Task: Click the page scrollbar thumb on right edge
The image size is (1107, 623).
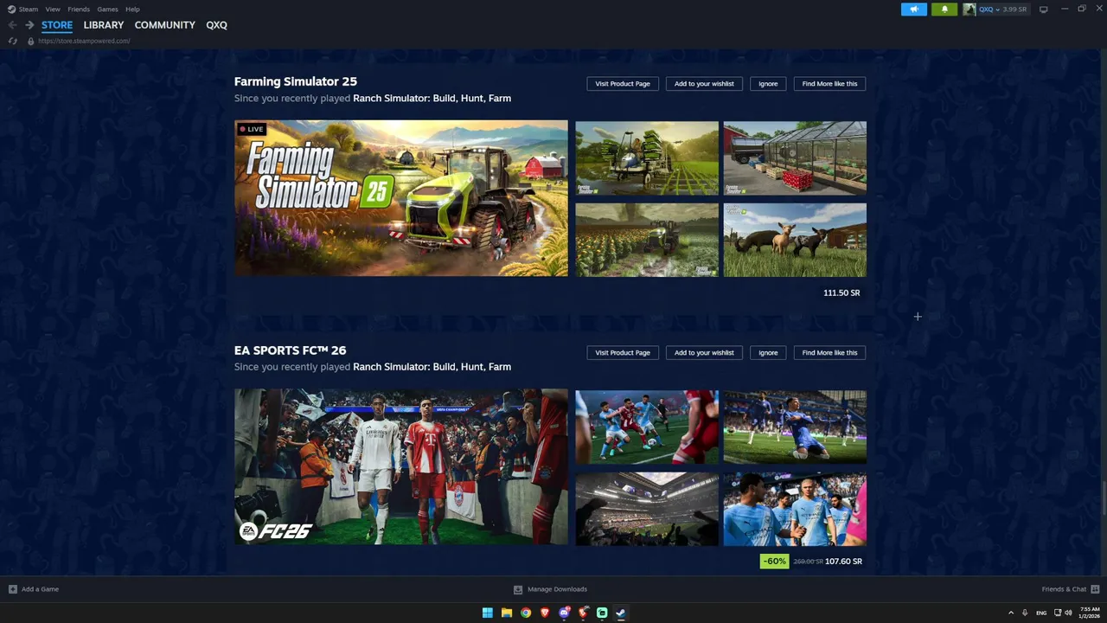Action: point(1103,497)
